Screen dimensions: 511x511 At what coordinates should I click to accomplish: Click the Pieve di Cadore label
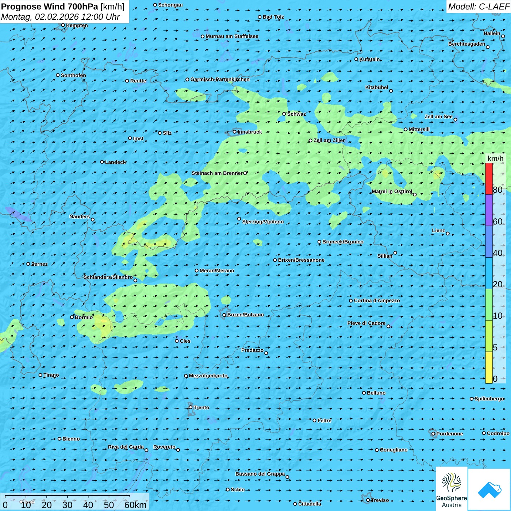[x=366, y=323]
